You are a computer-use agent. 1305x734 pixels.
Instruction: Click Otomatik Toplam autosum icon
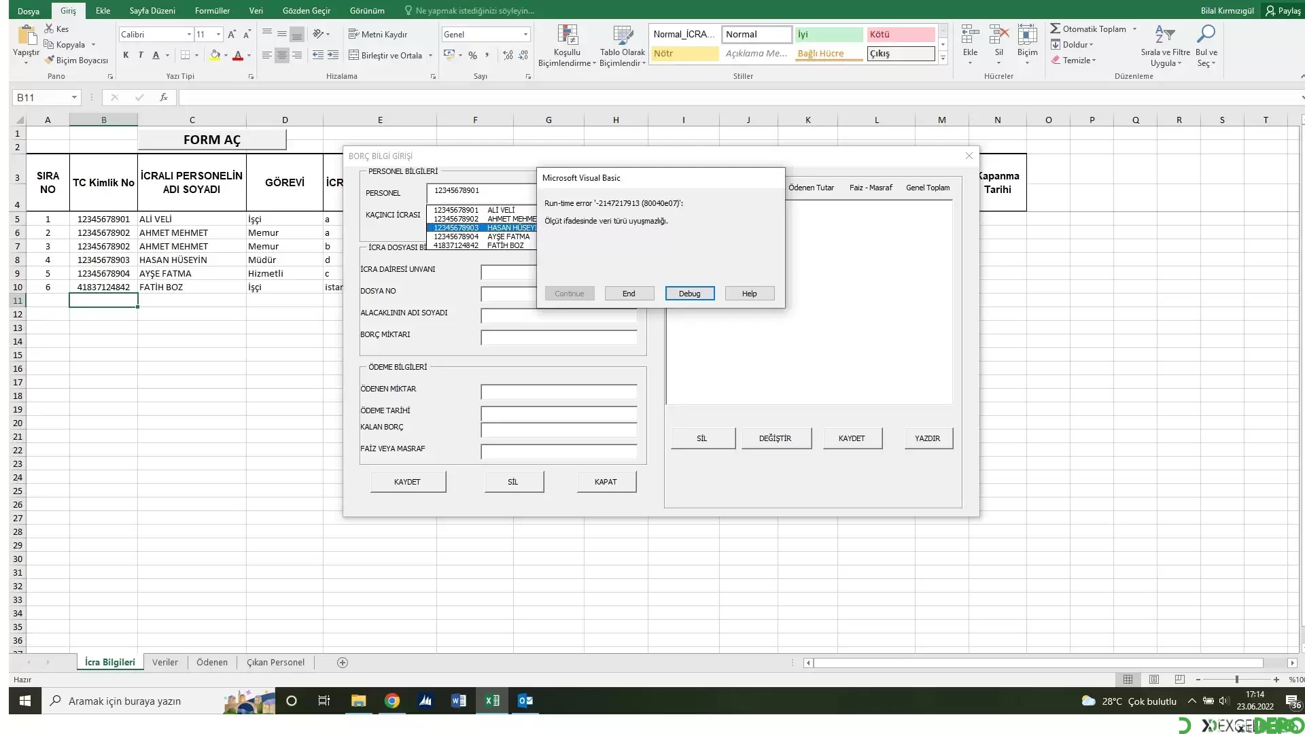click(x=1055, y=29)
